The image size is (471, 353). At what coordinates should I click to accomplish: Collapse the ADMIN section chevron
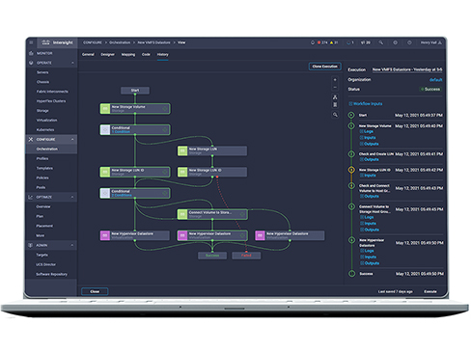click(72, 245)
